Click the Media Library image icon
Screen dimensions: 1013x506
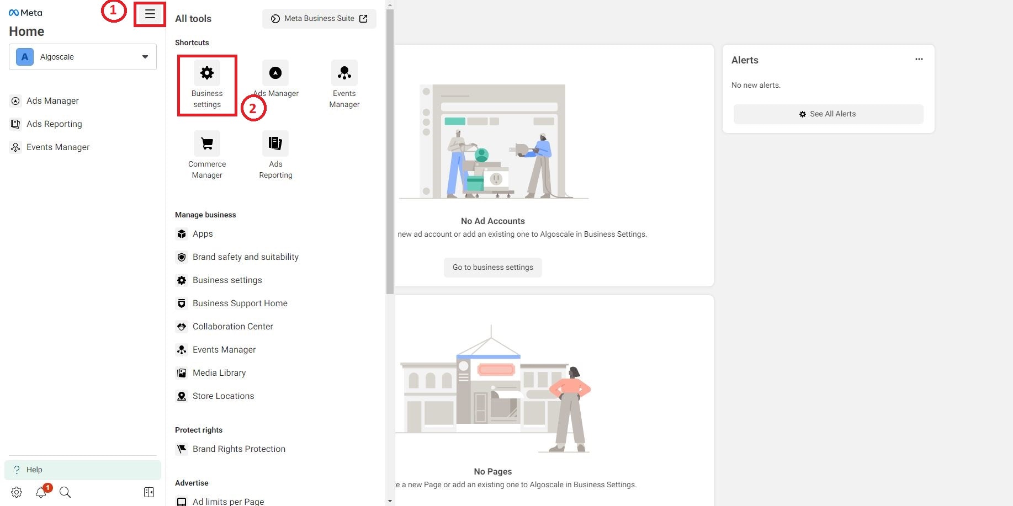182,373
